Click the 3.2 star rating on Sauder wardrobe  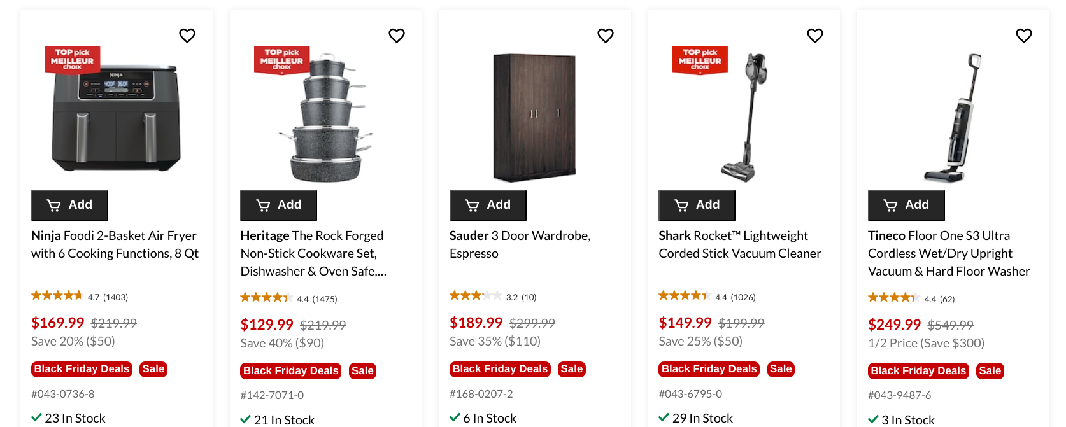point(476,296)
